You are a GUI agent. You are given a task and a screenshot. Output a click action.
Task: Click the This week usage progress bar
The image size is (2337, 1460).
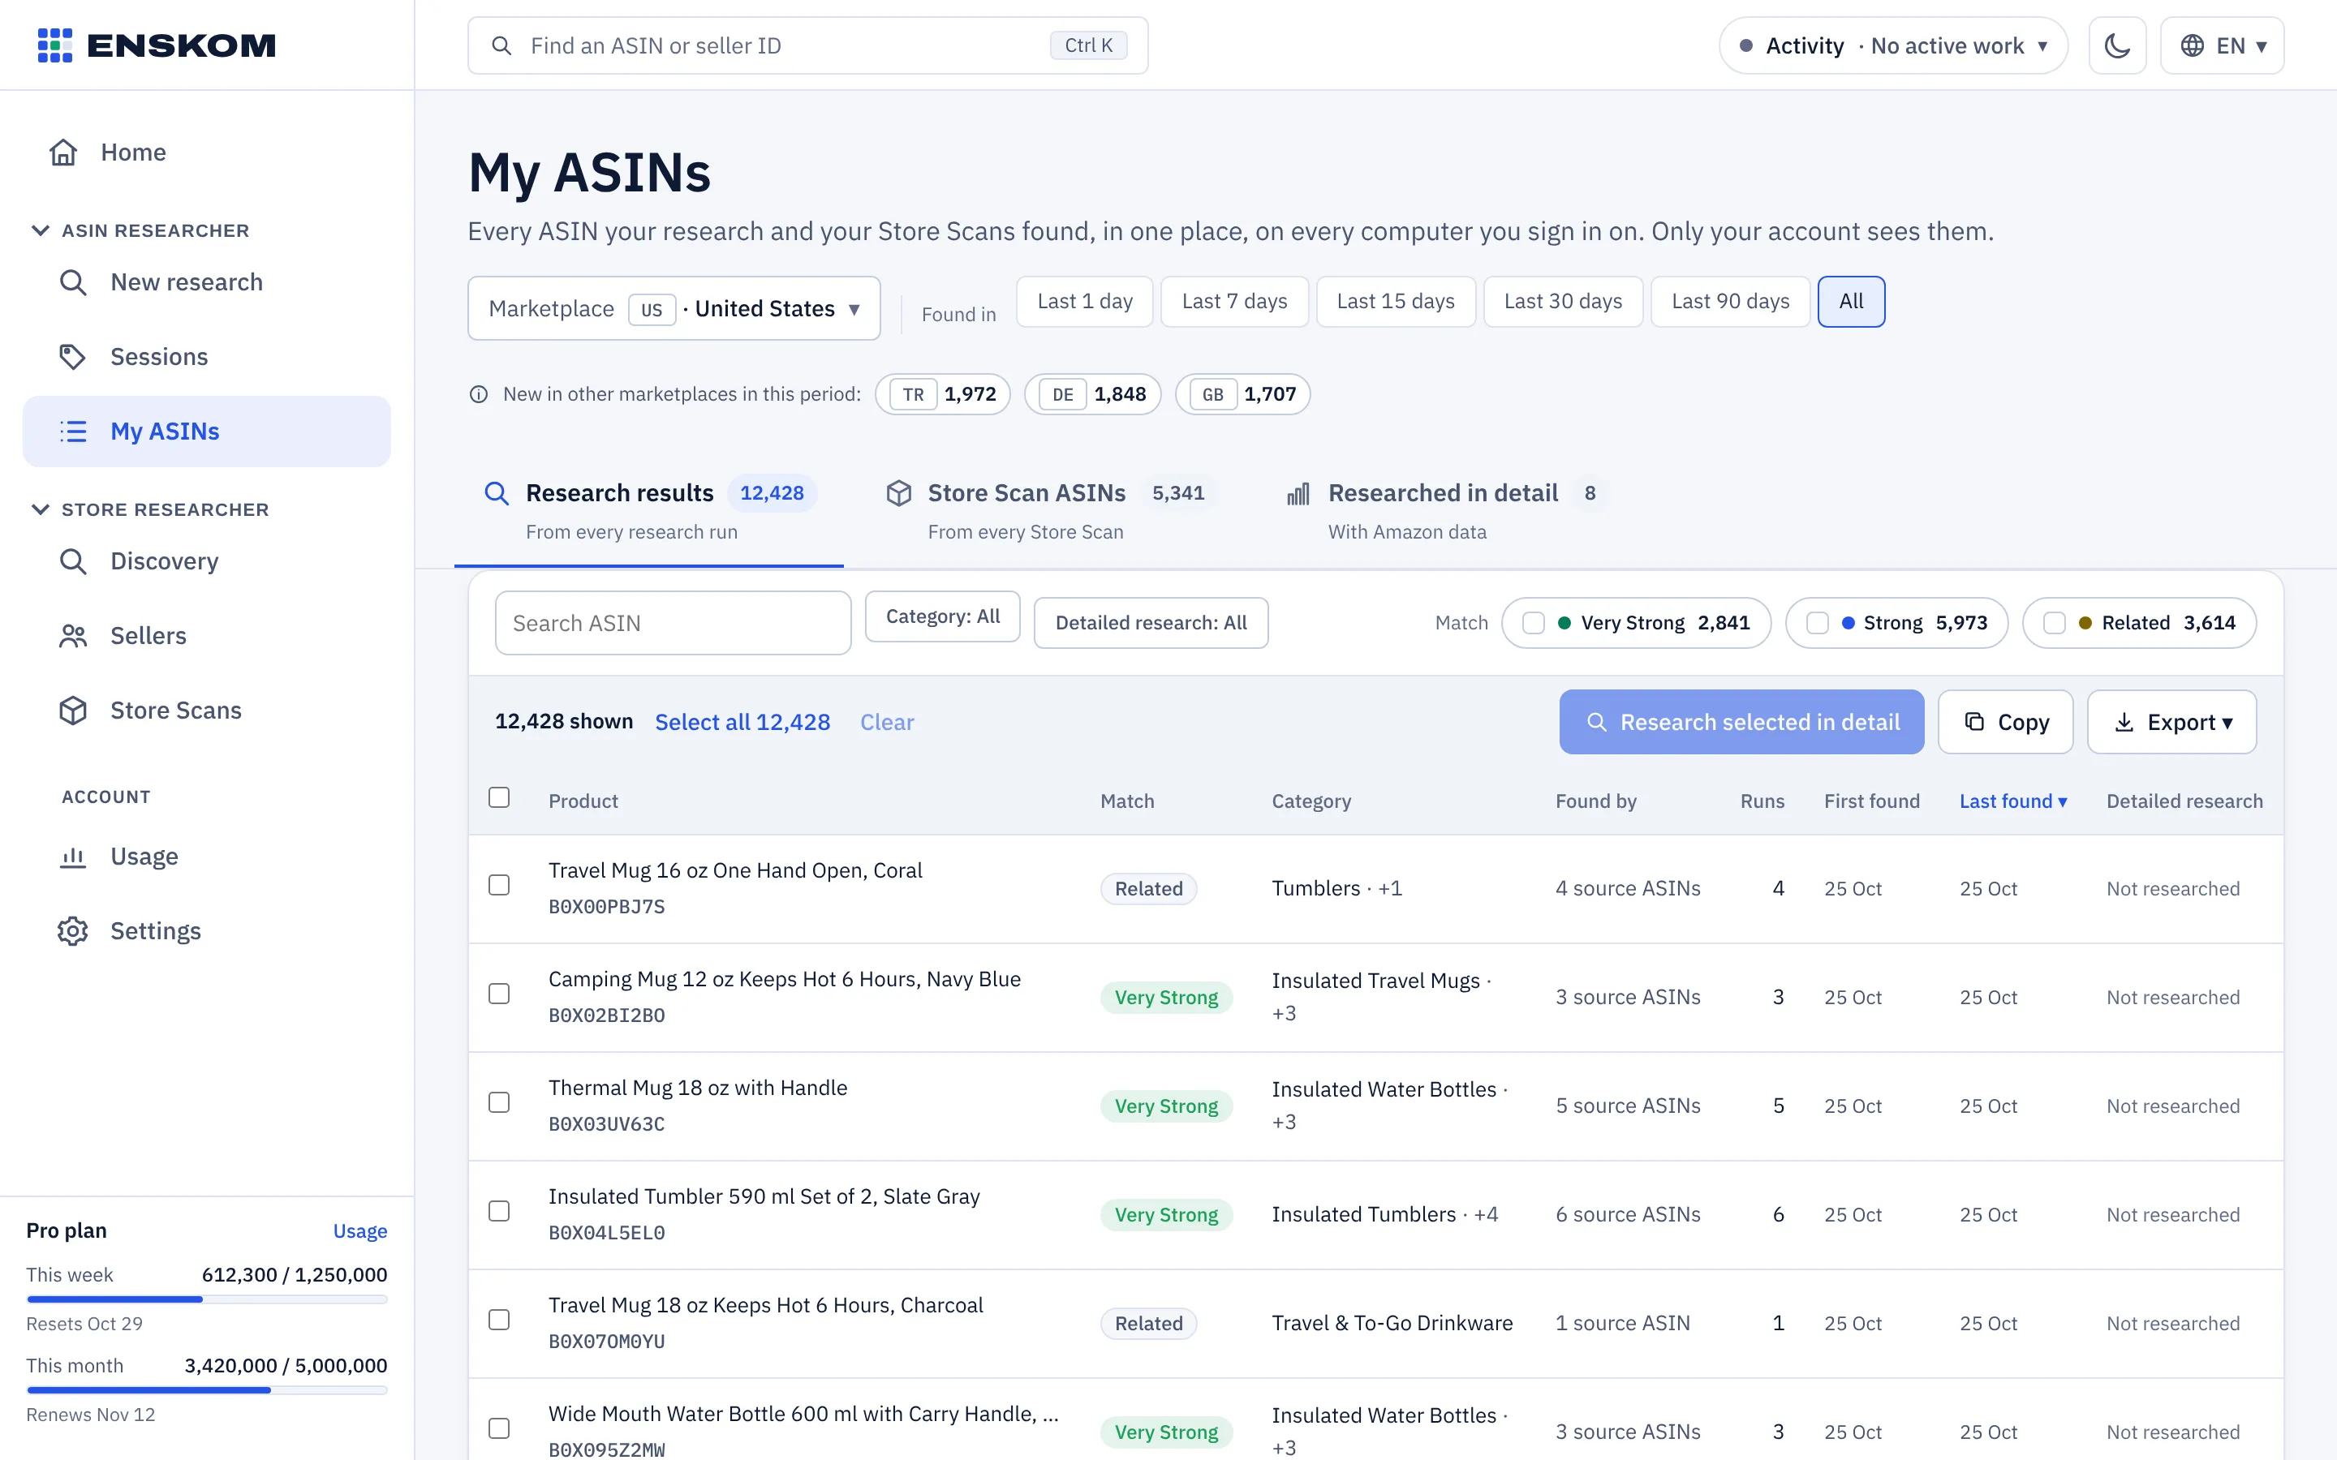point(207,1299)
